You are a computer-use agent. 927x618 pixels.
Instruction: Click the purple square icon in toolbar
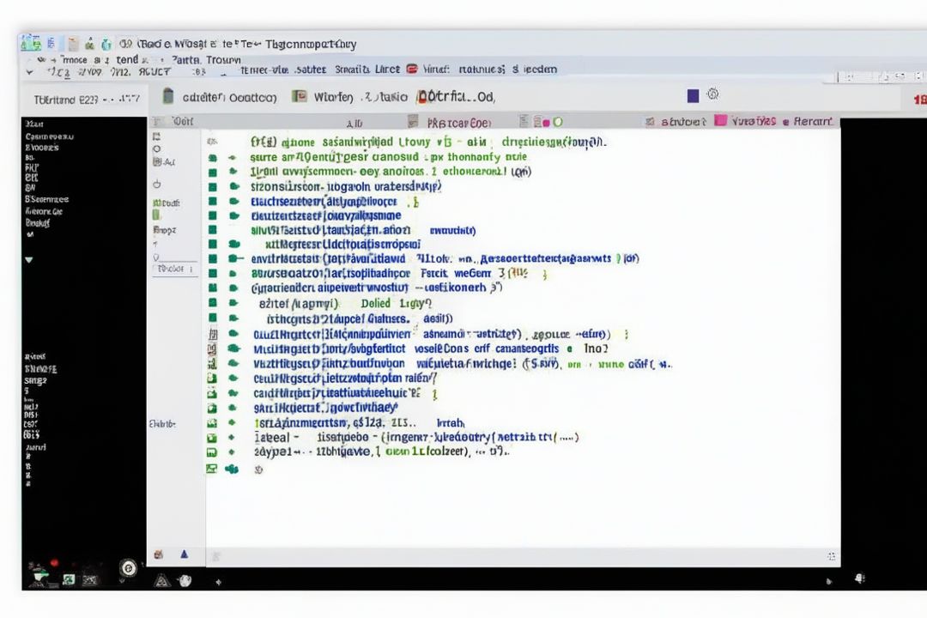693,96
